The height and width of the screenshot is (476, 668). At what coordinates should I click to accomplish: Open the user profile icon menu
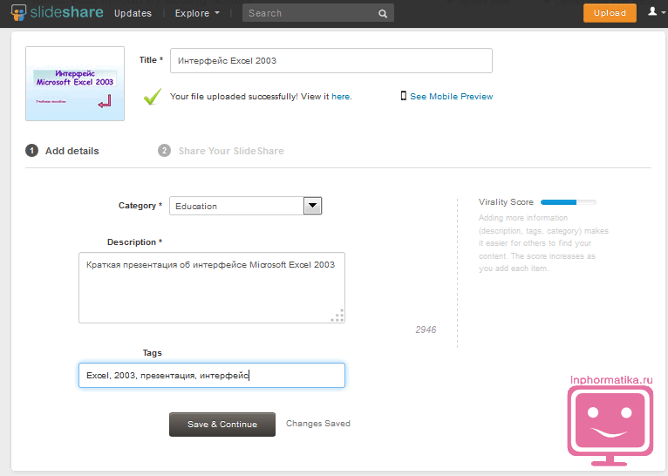click(654, 12)
